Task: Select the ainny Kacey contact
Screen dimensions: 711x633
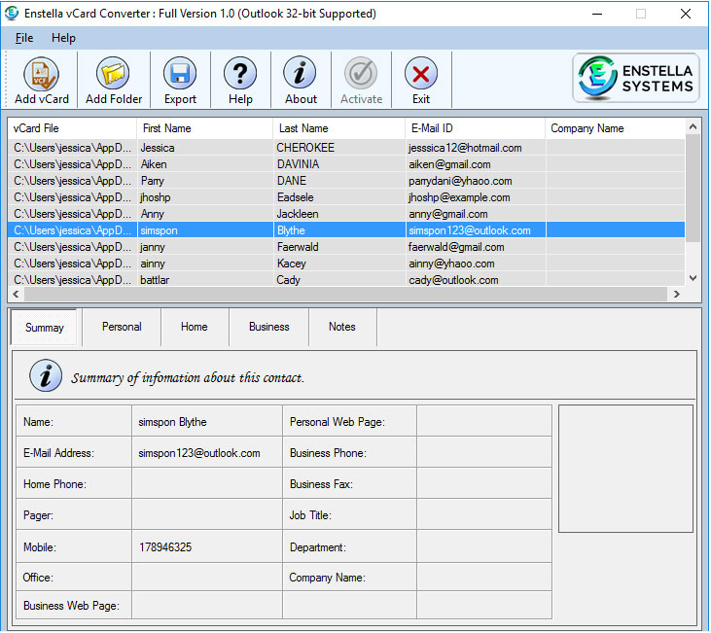Action: 346,264
